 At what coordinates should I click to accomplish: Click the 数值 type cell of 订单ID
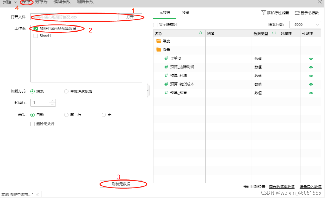coord(258,59)
